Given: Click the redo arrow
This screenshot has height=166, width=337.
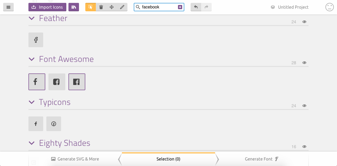Looking at the screenshot, I should click(x=207, y=7).
